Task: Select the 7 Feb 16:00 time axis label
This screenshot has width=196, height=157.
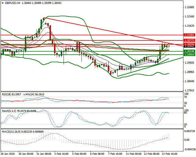Action: click(115, 154)
